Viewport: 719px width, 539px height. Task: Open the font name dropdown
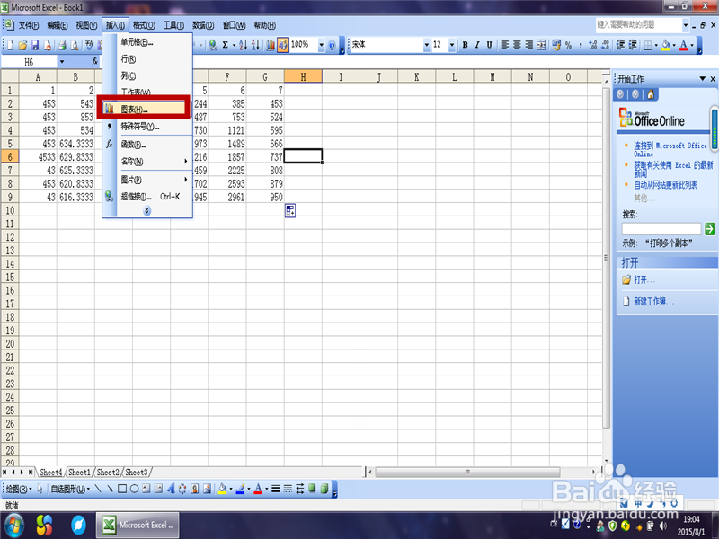[x=426, y=45]
